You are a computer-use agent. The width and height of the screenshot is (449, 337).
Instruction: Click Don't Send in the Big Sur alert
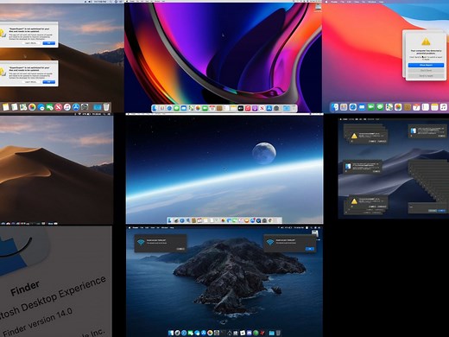pyautogui.click(x=426, y=70)
